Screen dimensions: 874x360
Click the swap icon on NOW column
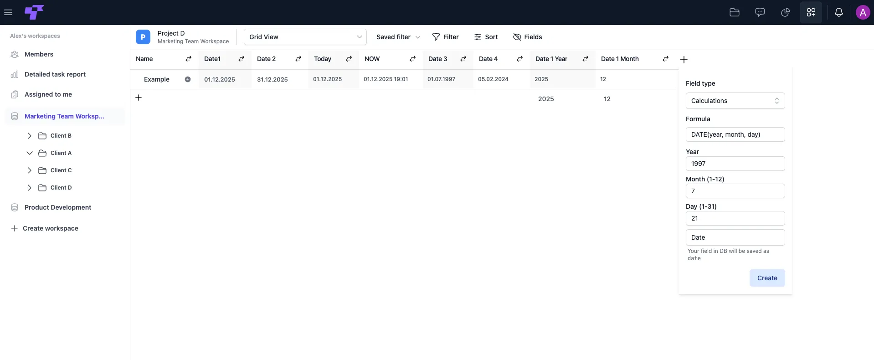pyautogui.click(x=413, y=59)
